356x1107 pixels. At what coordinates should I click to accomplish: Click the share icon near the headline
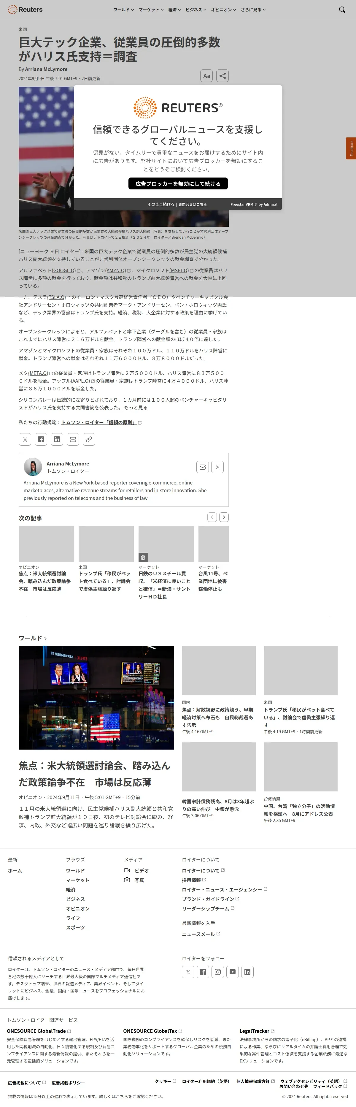pyautogui.click(x=223, y=76)
